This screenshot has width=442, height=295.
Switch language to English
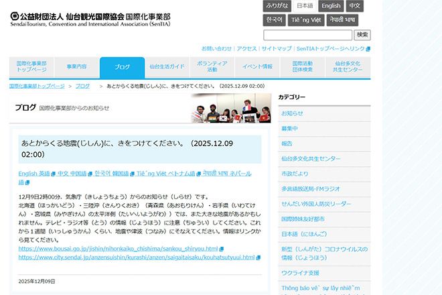coord(330,6)
